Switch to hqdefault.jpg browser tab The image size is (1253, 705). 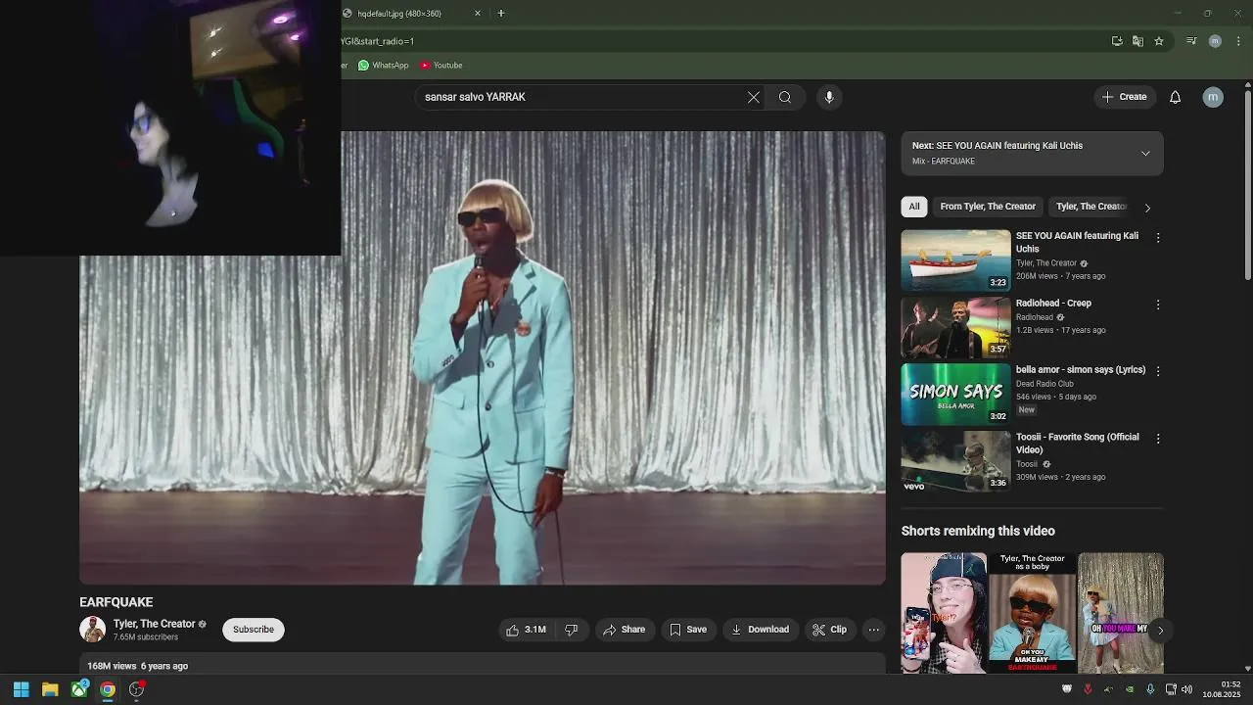411,14
